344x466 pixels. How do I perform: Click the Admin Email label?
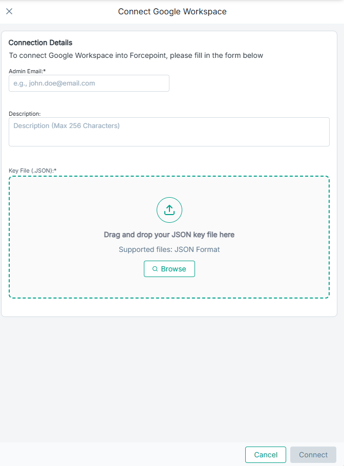tap(27, 71)
